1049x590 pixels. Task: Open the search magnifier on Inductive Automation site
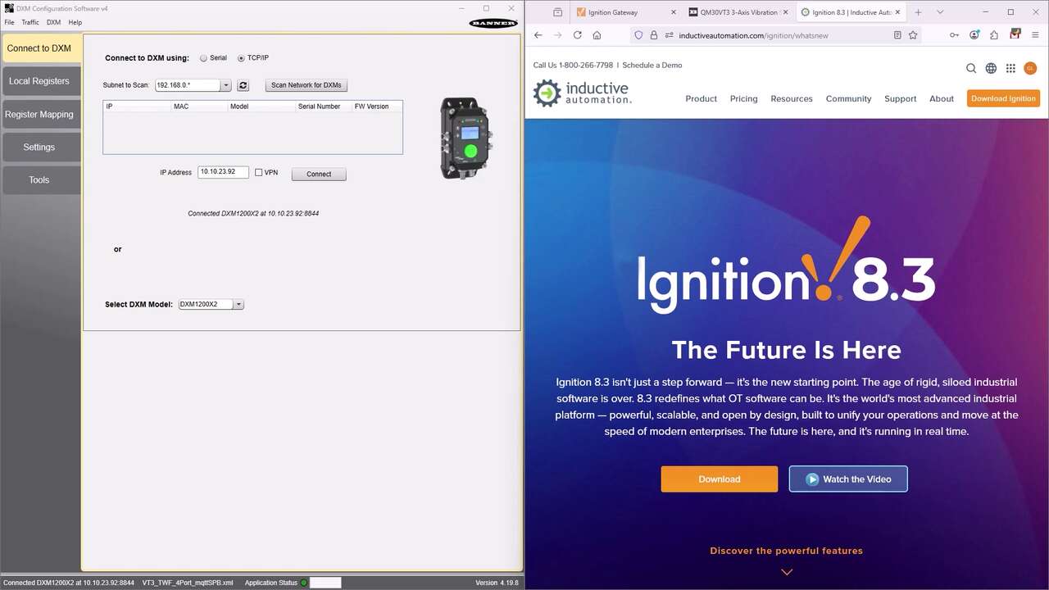coord(970,68)
